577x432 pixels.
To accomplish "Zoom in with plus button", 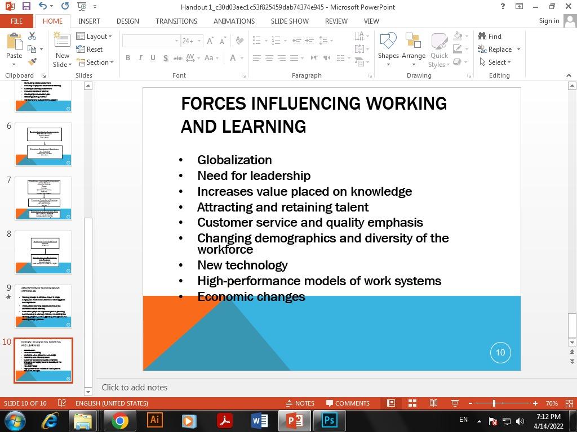I will click(x=535, y=403).
